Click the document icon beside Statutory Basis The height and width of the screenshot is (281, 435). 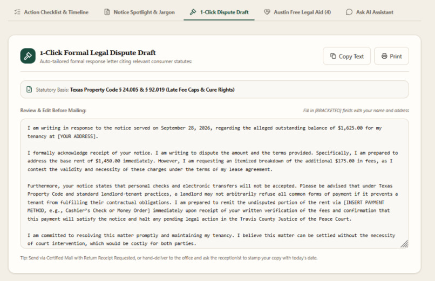[x=29, y=90]
